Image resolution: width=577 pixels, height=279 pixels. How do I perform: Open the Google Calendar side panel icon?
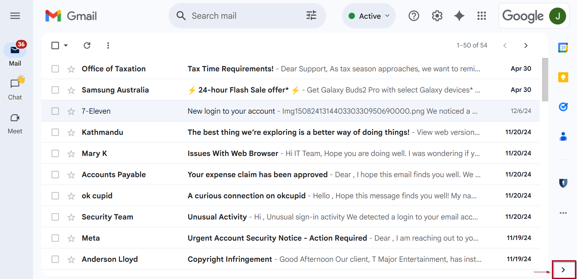click(563, 47)
